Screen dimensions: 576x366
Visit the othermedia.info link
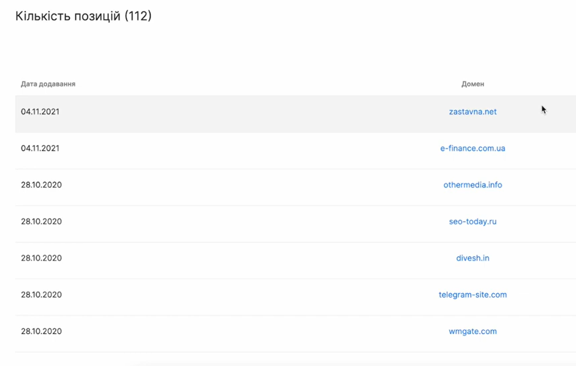473,185
